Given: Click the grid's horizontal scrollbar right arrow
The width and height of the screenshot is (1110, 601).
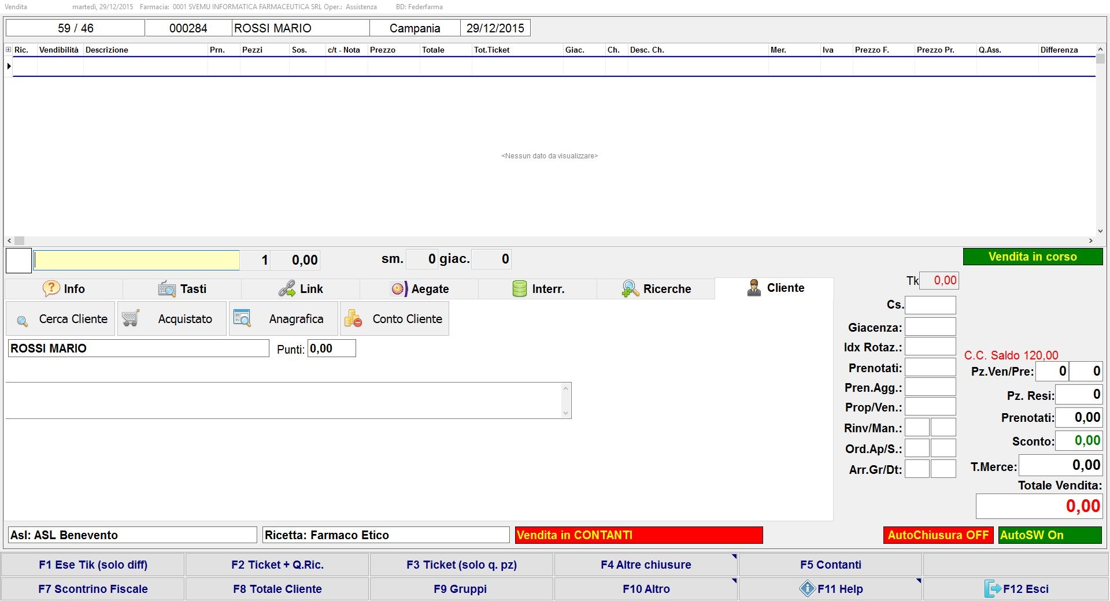Looking at the screenshot, I should [x=1090, y=240].
